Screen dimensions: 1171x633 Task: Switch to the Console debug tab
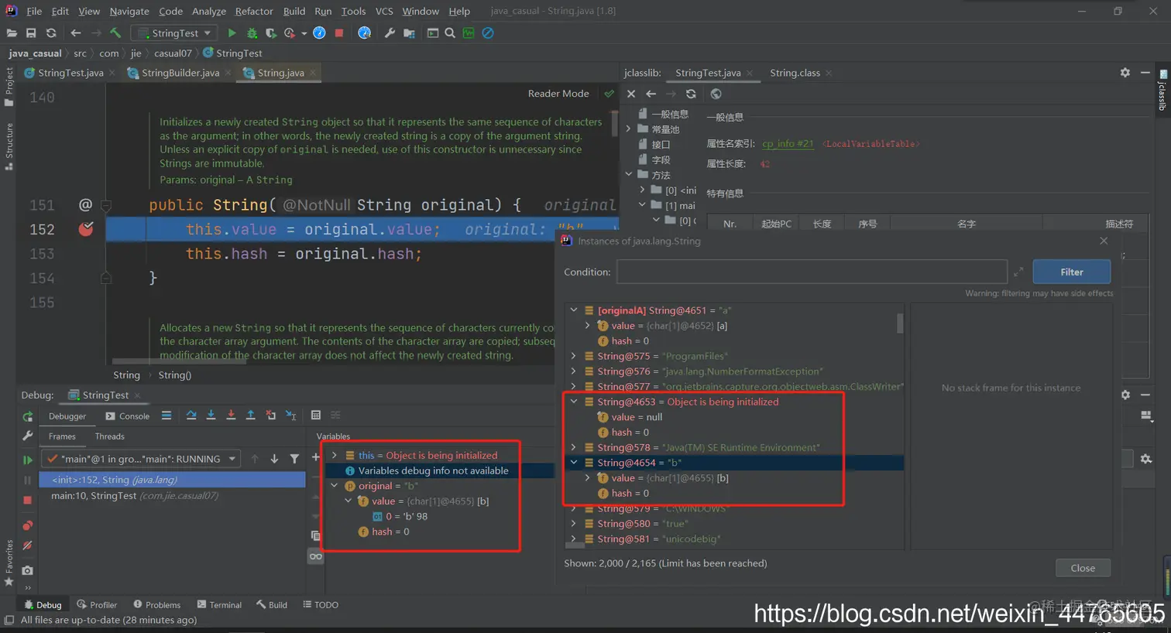point(127,416)
